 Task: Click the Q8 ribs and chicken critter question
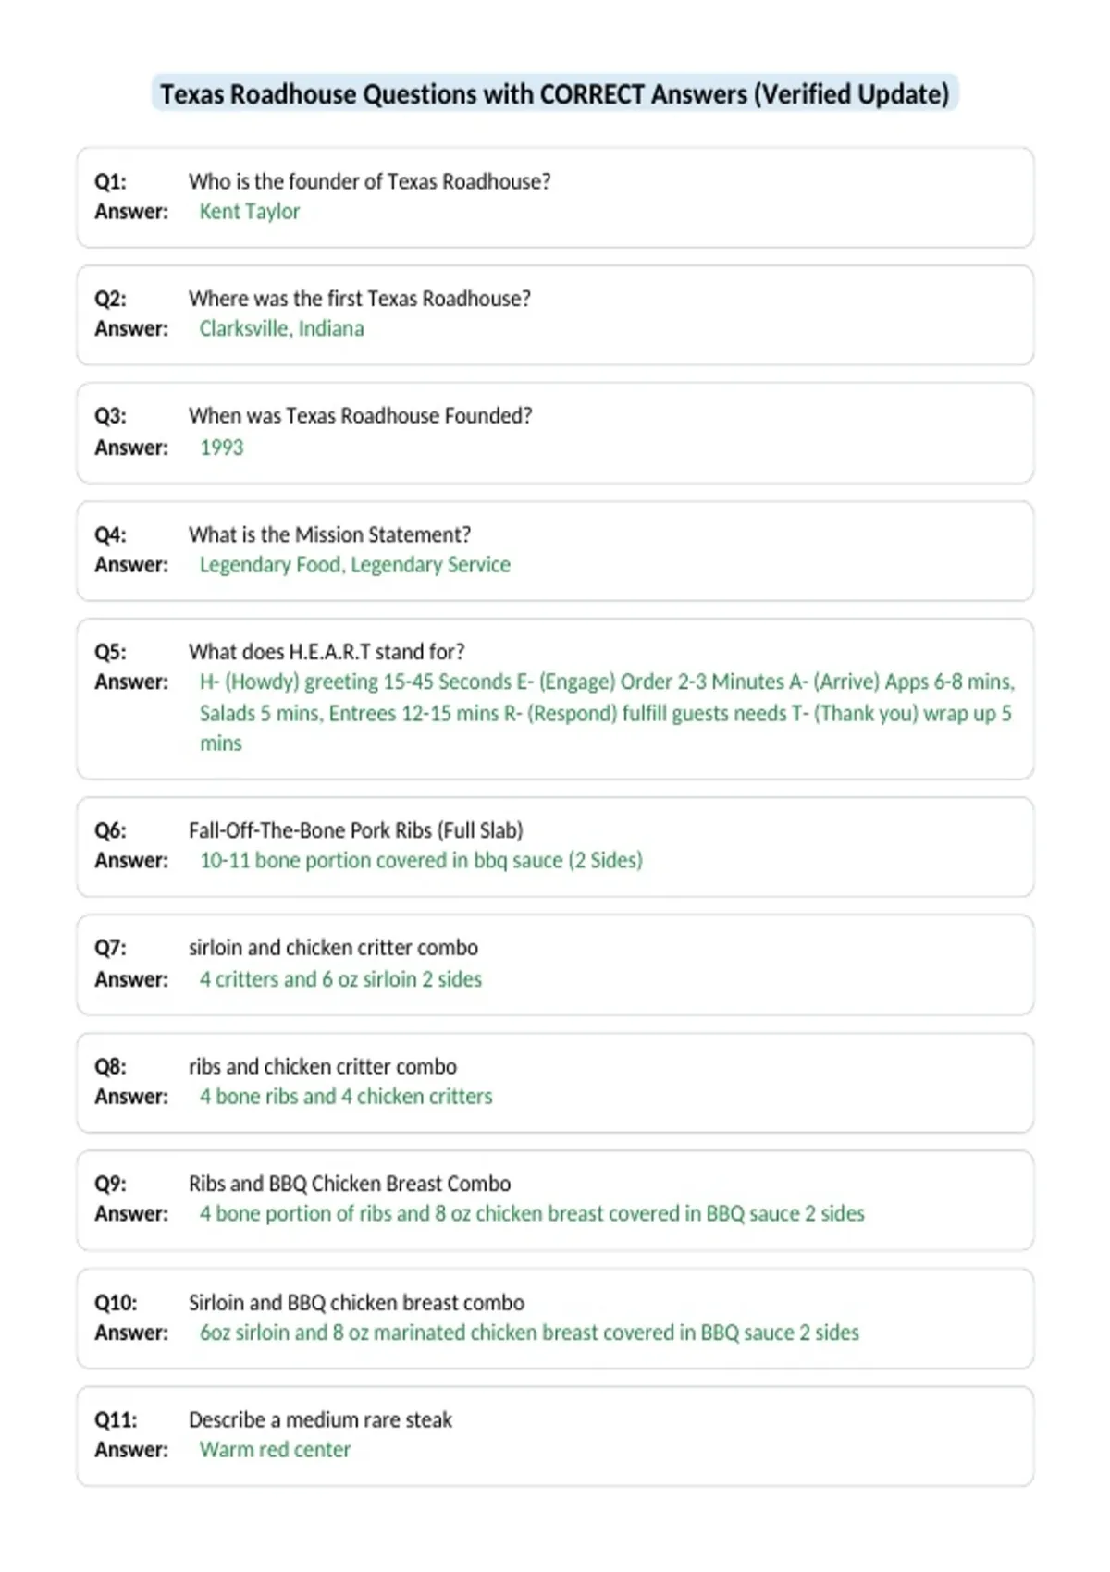pos(323,1066)
